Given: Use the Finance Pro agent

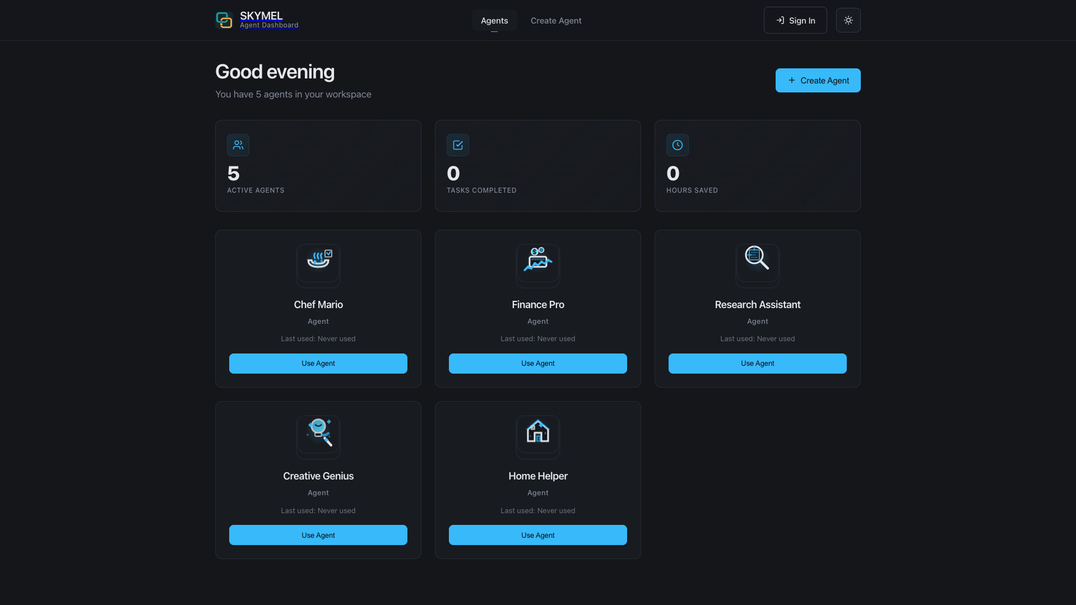Looking at the screenshot, I should 538,364.
